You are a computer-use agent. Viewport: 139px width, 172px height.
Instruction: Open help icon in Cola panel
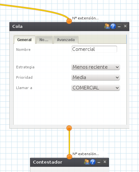113,26
